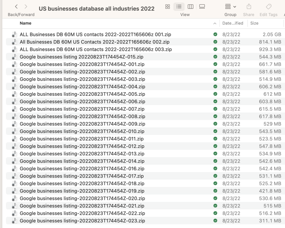The image size is (285, 228).
Task: Click the 421.8 MB size value
Action: (270, 191)
